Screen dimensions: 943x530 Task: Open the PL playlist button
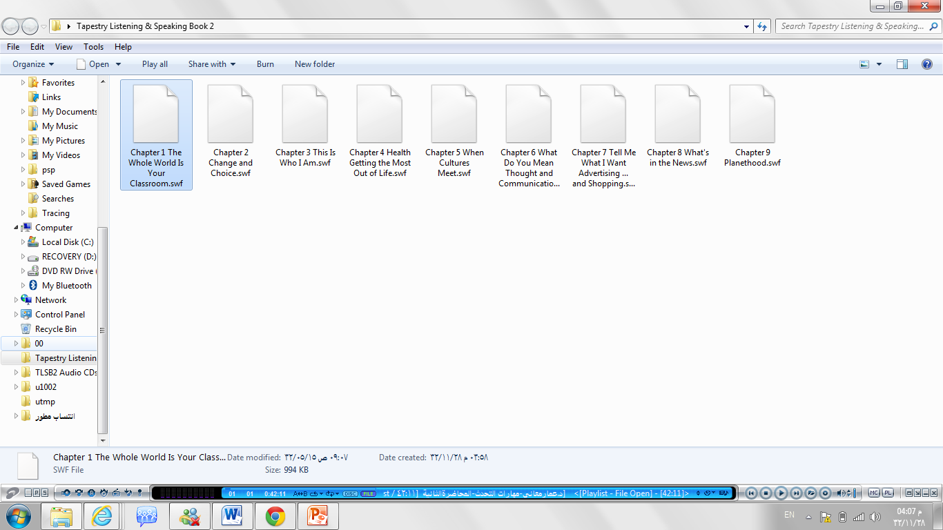point(887,493)
